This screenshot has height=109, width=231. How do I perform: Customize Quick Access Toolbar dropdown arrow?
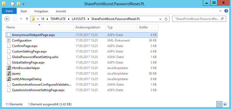pos(23,4)
